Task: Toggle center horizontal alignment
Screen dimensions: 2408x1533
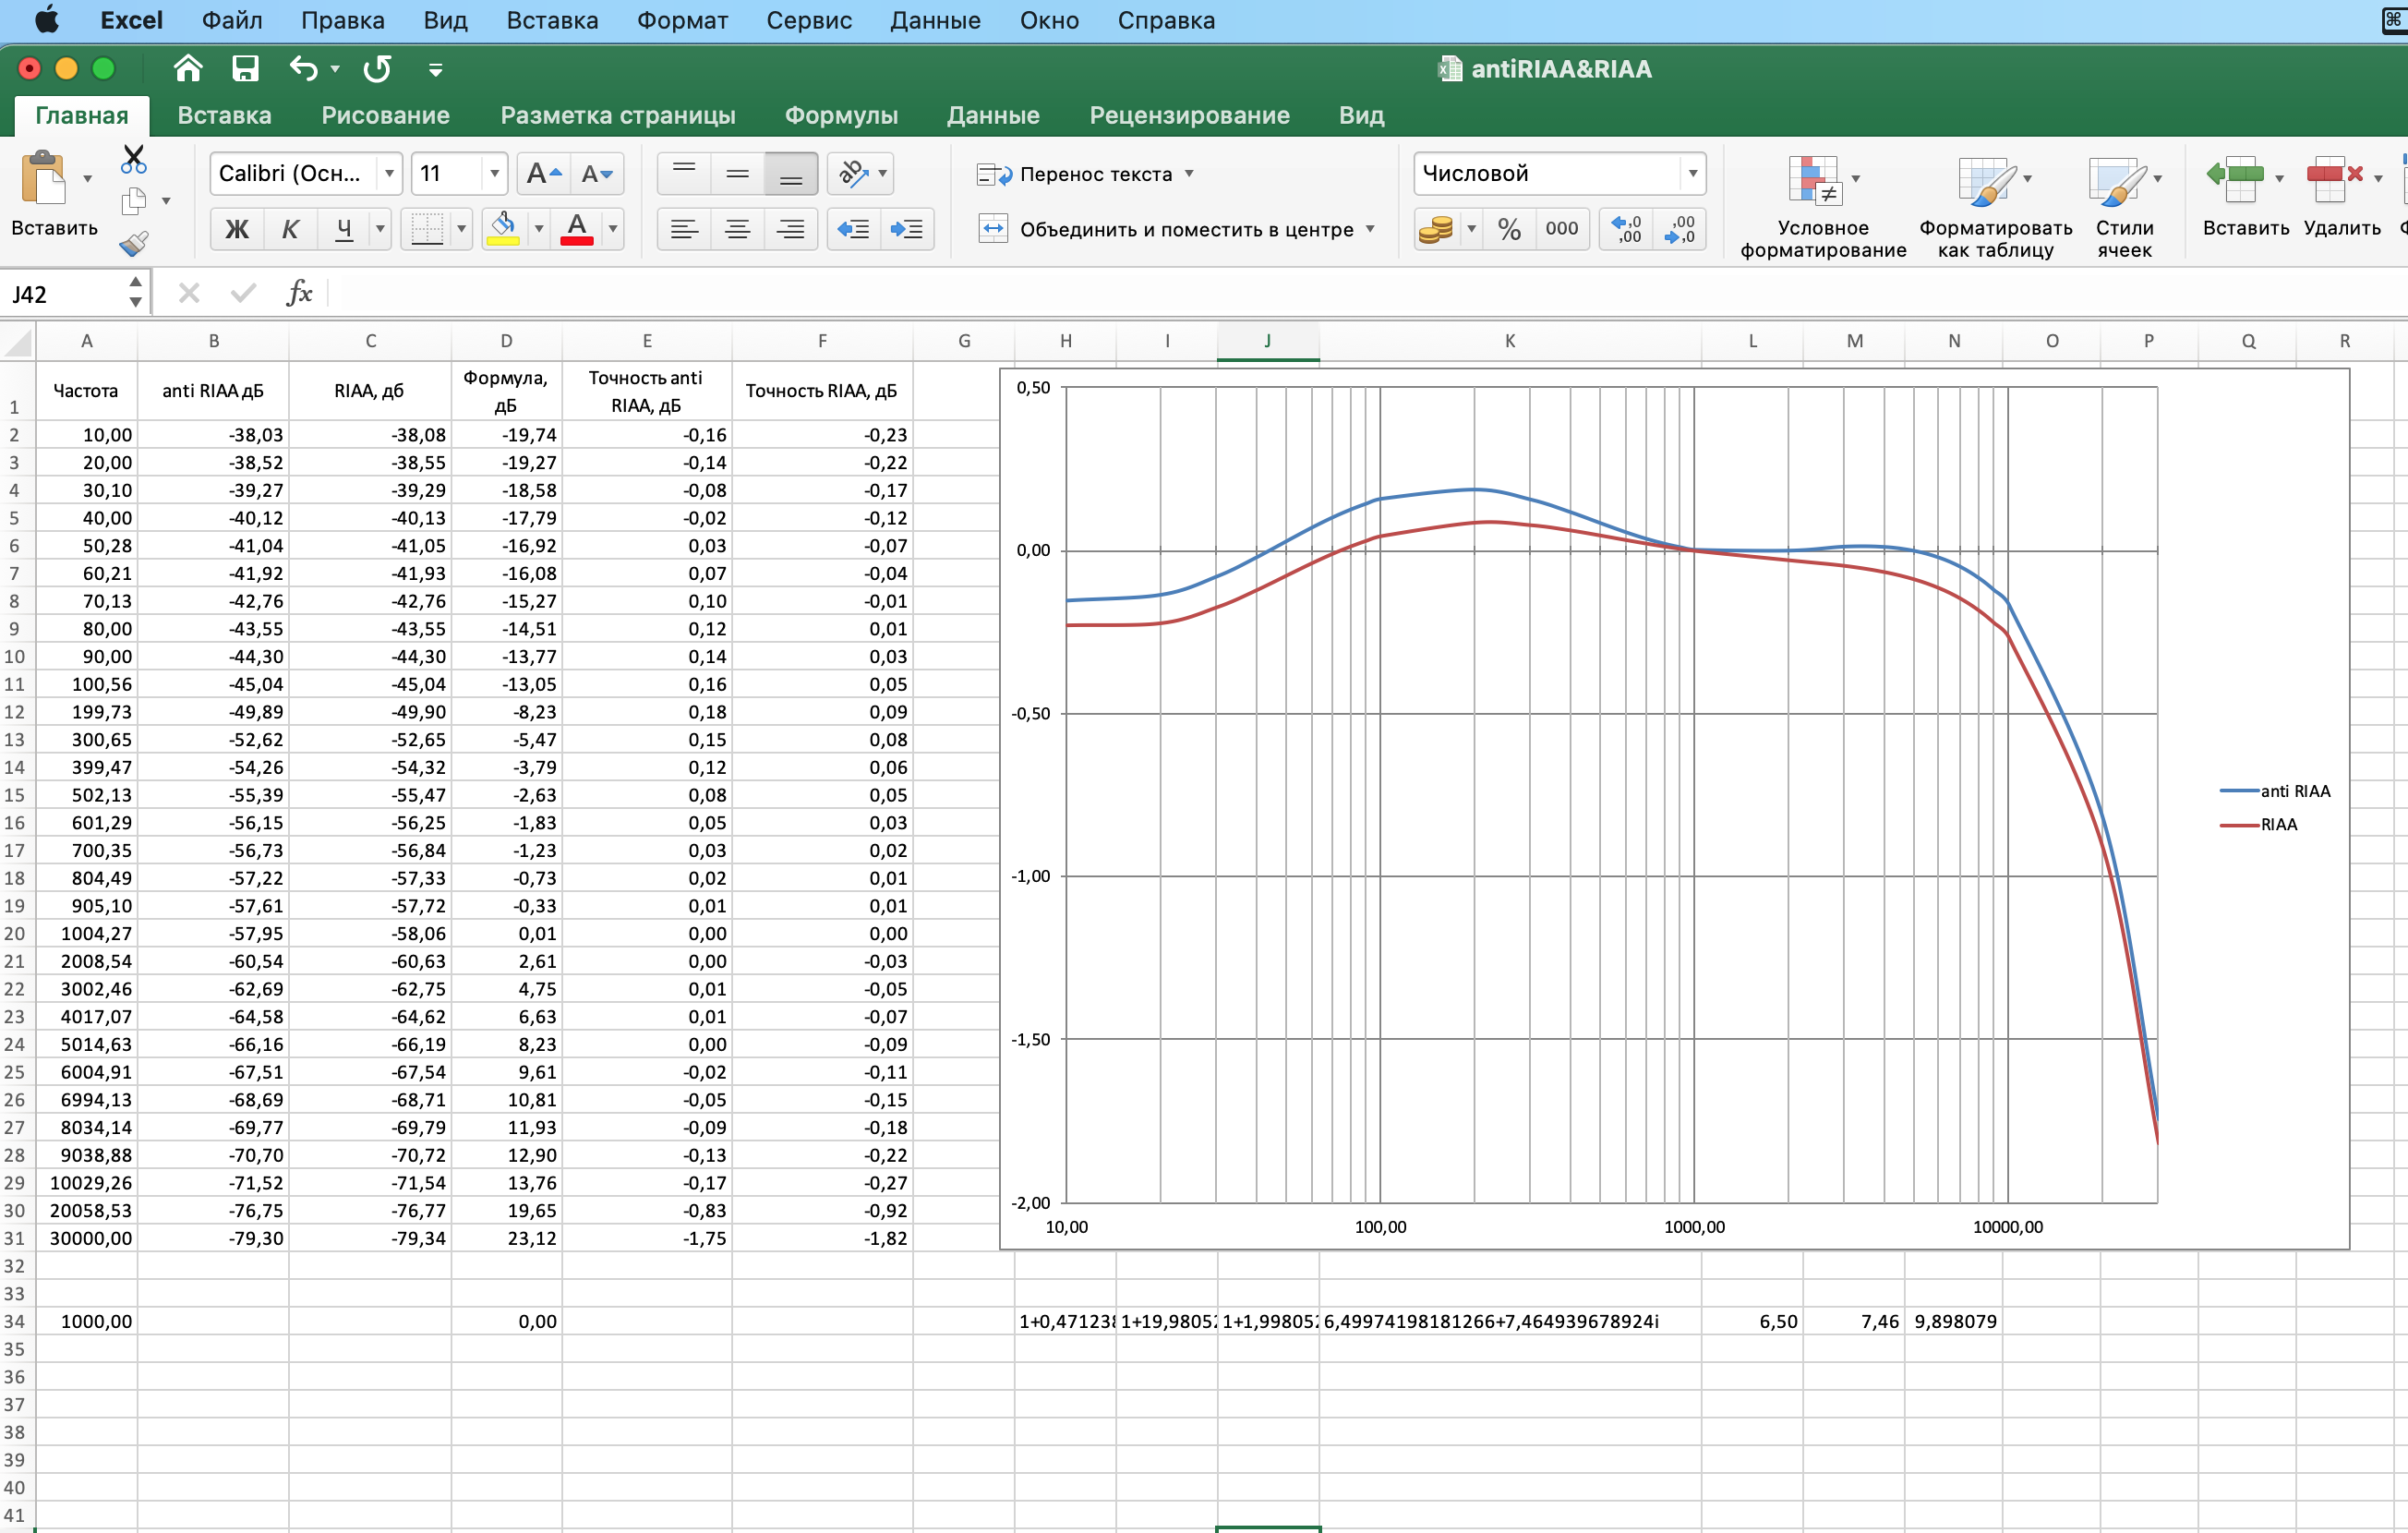Action: pyautogui.click(x=737, y=230)
